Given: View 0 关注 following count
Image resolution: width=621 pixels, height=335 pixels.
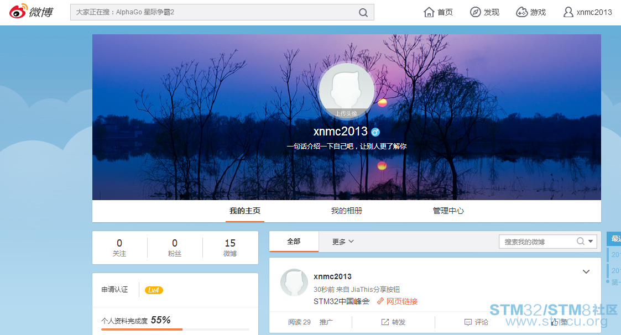Looking at the screenshot, I should pos(119,248).
